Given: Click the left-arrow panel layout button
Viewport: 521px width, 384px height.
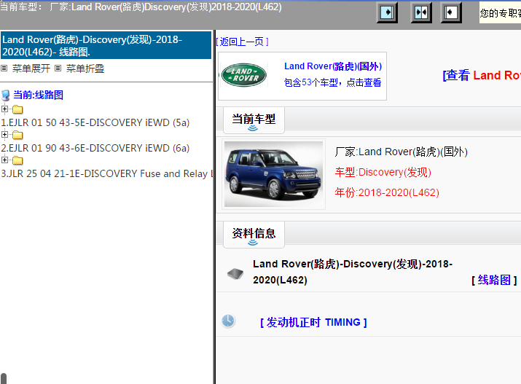Looking at the screenshot, I should 451,12.
